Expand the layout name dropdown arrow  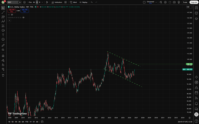(156, 2)
